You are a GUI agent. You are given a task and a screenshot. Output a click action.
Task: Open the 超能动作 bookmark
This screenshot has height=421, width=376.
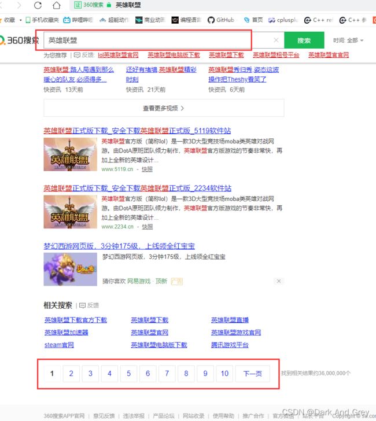114,20
